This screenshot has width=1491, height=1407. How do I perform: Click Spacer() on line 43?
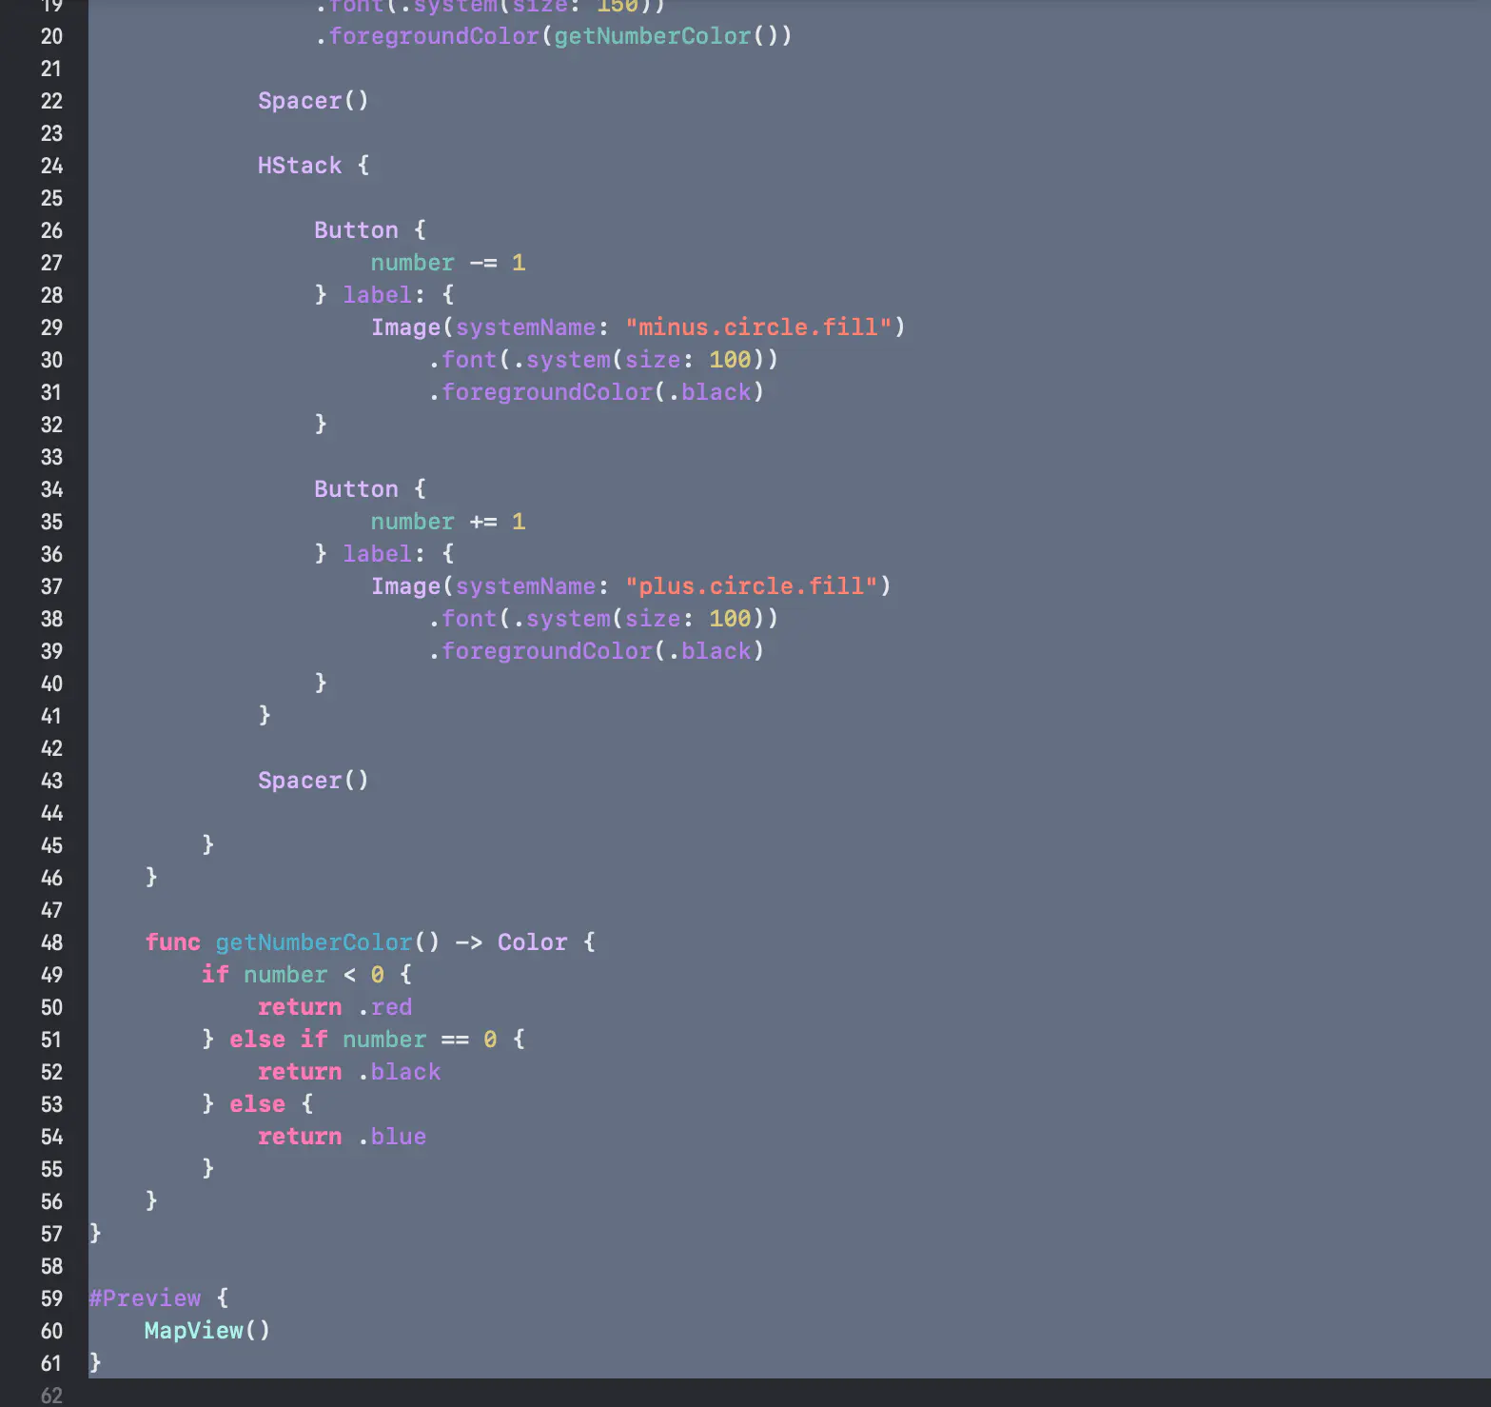pyautogui.click(x=313, y=781)
